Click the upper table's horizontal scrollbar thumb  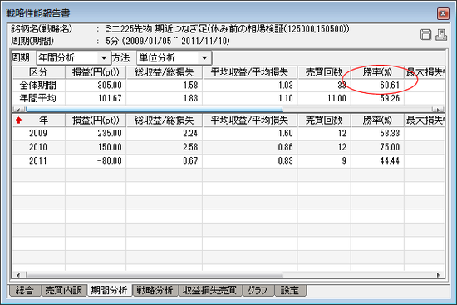pos(155,110)
